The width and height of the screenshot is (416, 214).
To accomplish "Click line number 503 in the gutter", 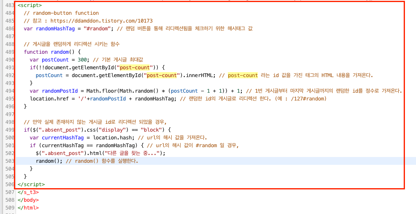I will pos(9,161).
